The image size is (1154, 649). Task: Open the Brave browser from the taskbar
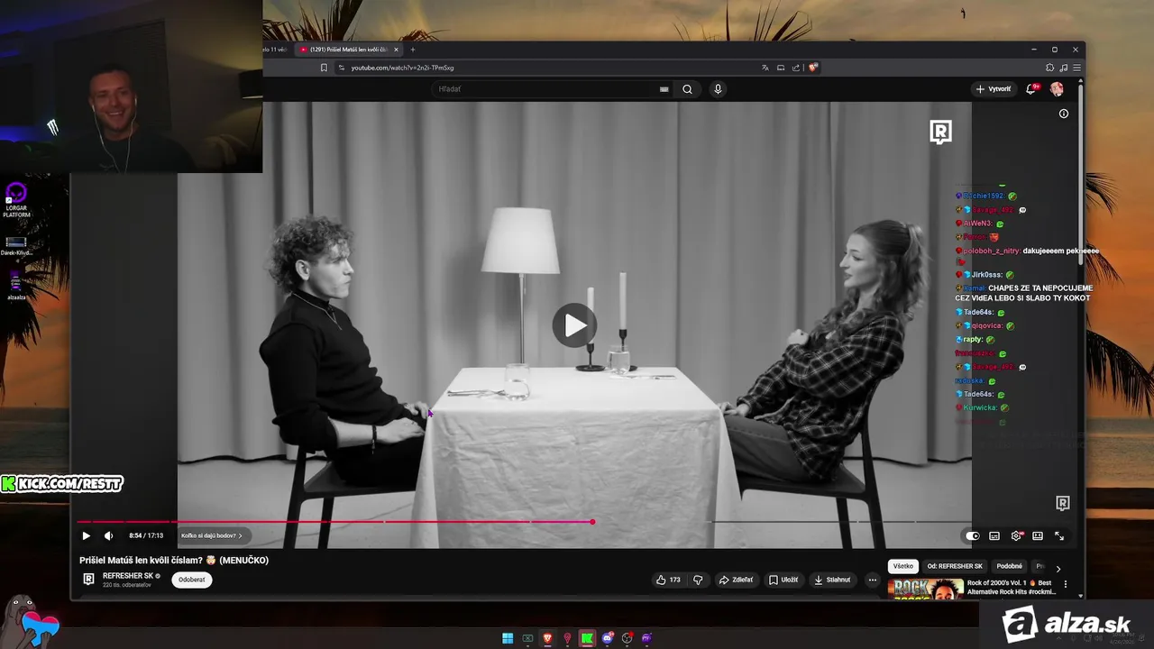547,638
